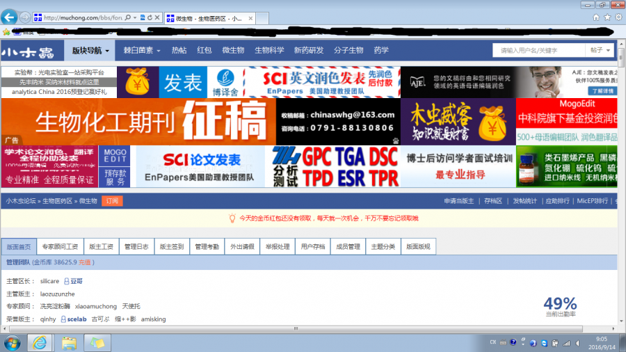Open a new blank browser tab
Viewport: 626px width, 352px height.
click(x=262, y=18)
